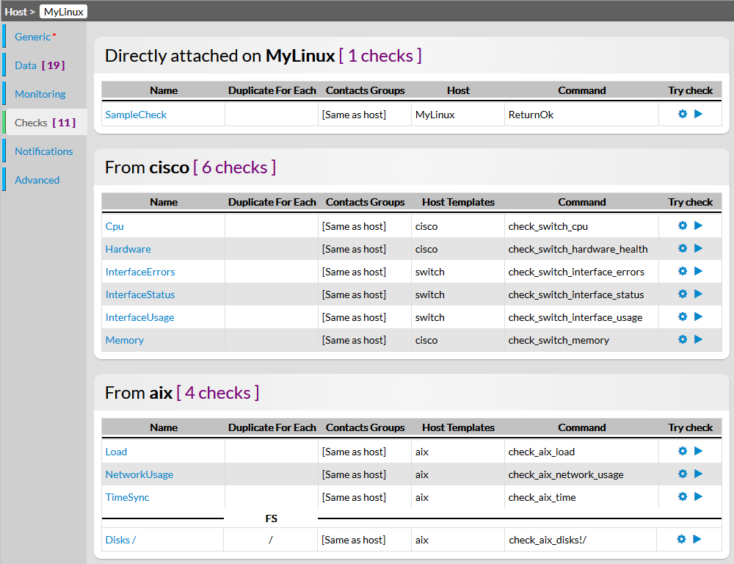Screen dimensions: 734x564
Task: Go to the Monitoring tab
Action: click(x=40, y=94)
